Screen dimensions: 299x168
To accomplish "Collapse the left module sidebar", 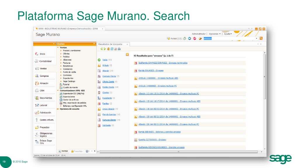I will [54, 44].
